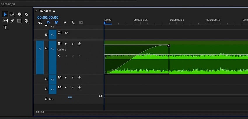Click the Mix track output icon
This screenshot has height=119, width=248.
pyautogui.click(x=100, y=96)
